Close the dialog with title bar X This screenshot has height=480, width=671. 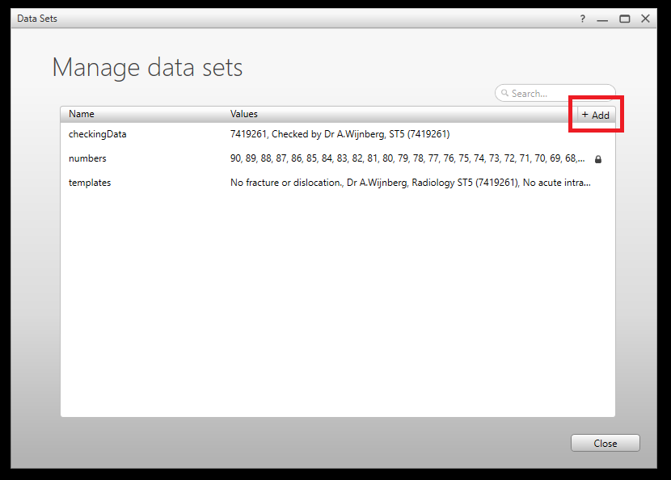point(645,19)
